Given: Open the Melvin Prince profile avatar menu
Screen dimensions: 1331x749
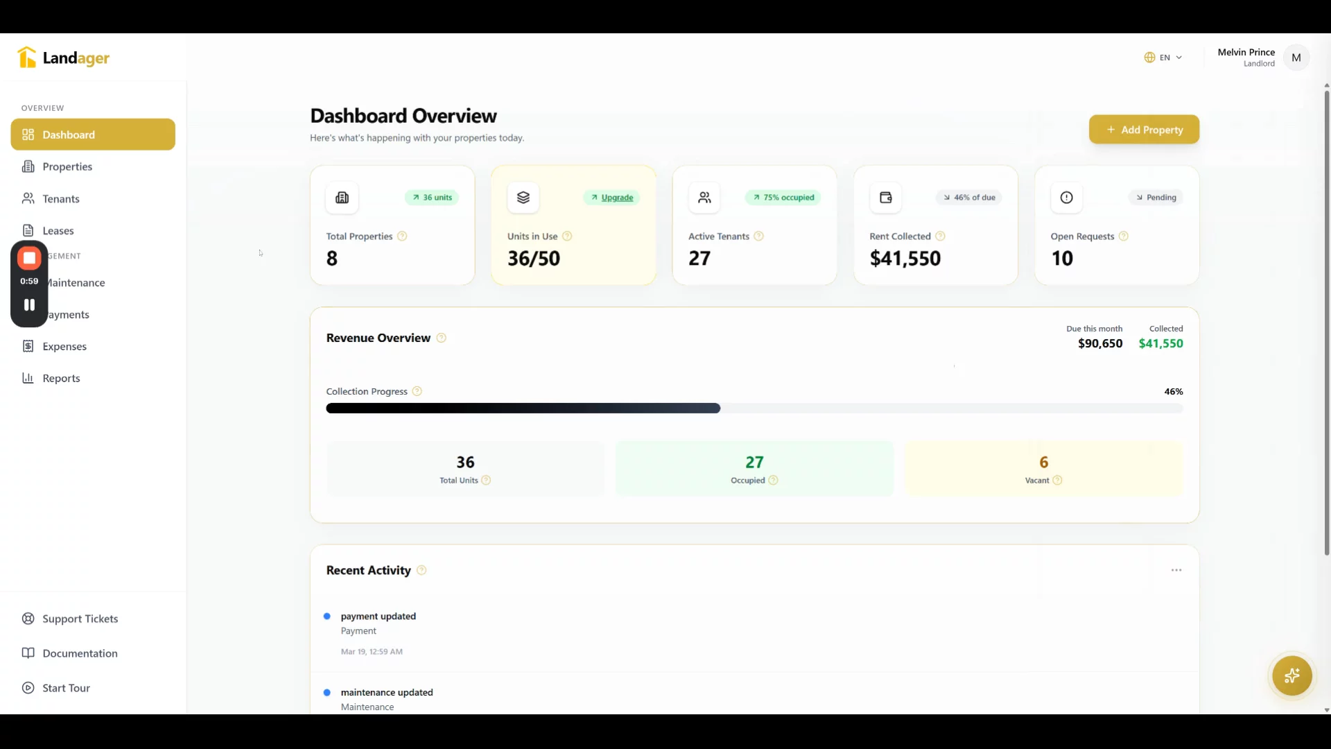Looking at the screenshot, I should coord(1296,58).
